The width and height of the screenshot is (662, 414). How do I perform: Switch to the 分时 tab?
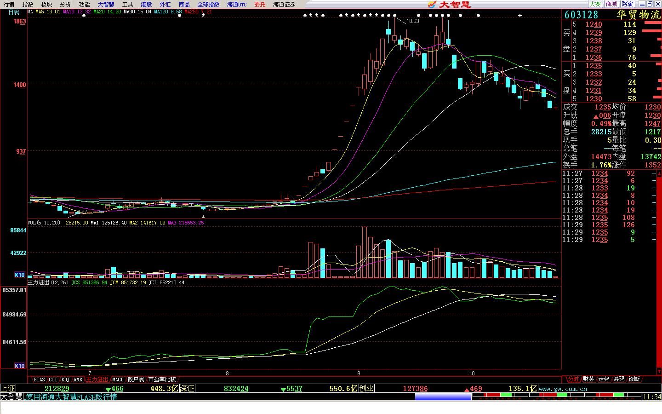click(x=572, y=379)
